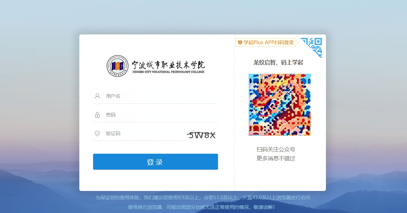Click the 更多消息不错过 caption text
Image resolution: width=407 pixels, height=213 pixels.
[x=276, y=159]
